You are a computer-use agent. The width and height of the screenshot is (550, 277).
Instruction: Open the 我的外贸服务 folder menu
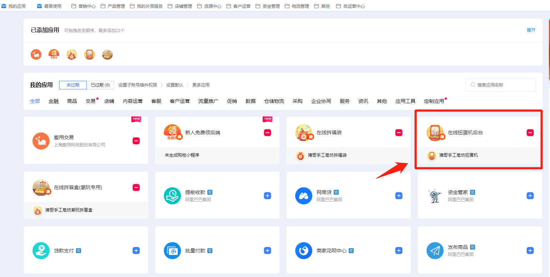pyautogui.click(x=146, y=6)
